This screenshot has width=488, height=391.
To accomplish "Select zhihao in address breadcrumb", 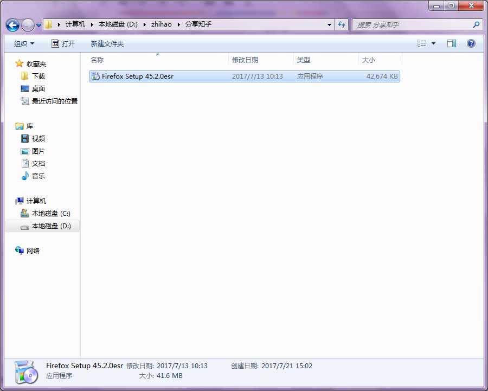I will (x=161, y=24).
